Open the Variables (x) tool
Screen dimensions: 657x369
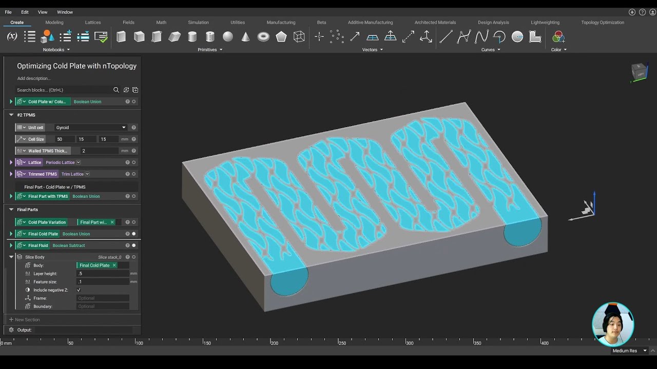pos(12,36)
